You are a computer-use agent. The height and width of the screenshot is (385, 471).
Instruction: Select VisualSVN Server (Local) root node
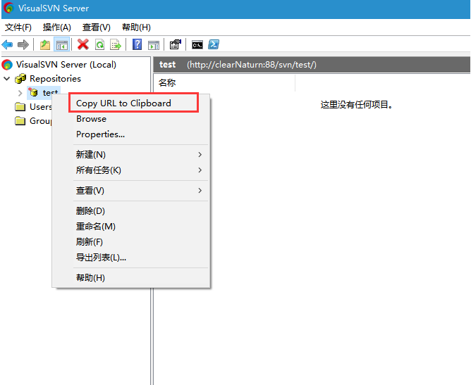(x=66, y=65)
